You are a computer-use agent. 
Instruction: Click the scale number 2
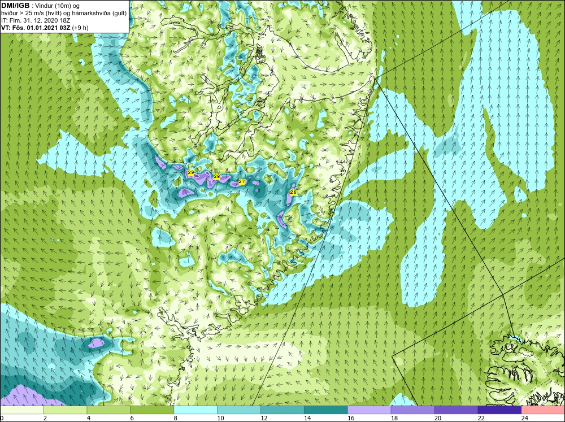45,418
